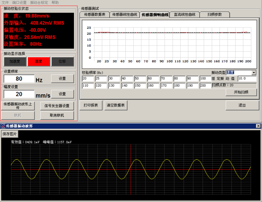The width and height of the screenshot is (262, 202).
Task: Switch to the 传感器线性曲线 tab
Action: (x=125, y=15)
